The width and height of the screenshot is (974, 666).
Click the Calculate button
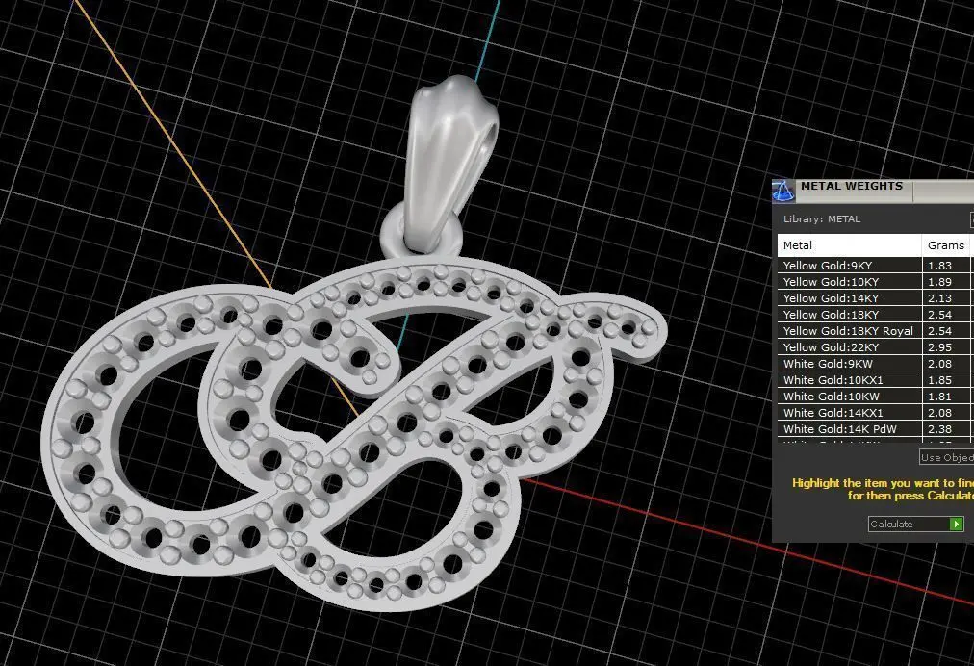point(916,525)
